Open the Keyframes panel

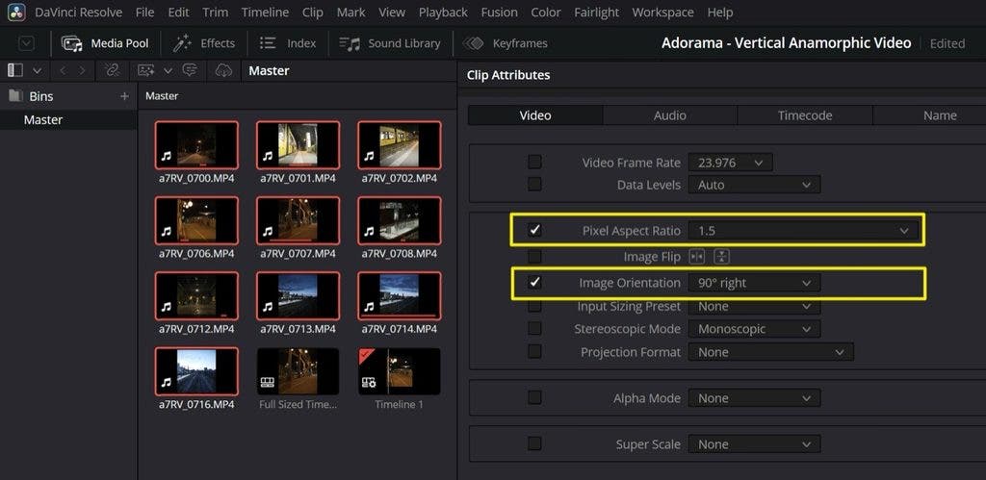pos(506,43)
